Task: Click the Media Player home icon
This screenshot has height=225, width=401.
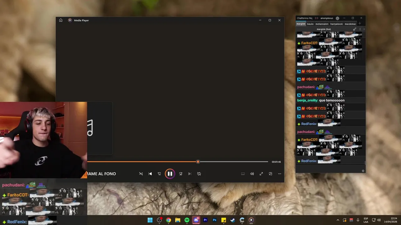Action: (61, 20)
